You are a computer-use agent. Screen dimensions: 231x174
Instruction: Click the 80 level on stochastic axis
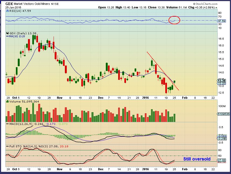click(x=220, y=150)
